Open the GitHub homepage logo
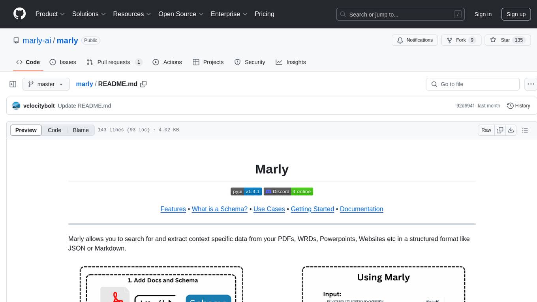The width and height of the screenshot is (537, 302). tap(19, 14)
